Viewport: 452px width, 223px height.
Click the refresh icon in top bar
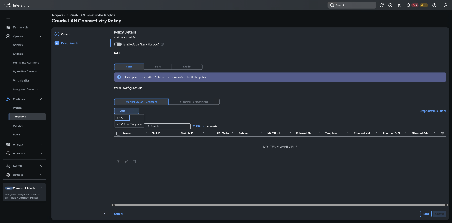coord(381,5)
